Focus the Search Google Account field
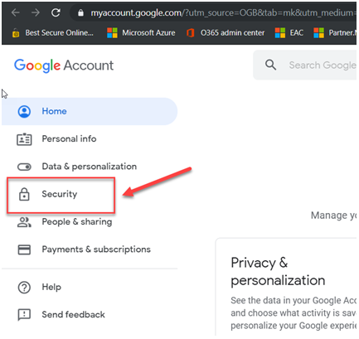Image resolution: width=359 pixels, height=339 pixels. point(305,65)
